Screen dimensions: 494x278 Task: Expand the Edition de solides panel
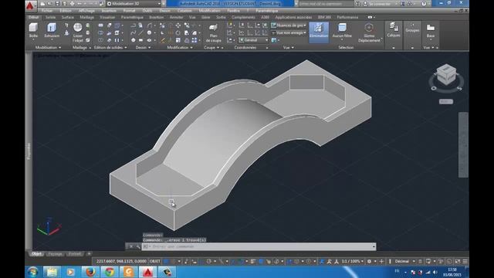[110, 48]
